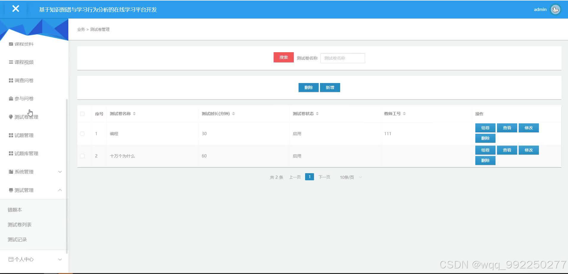Click 修改 for the 十万个为什么 row
Screen dimensions: 568x274
click(x=528, y=150)
